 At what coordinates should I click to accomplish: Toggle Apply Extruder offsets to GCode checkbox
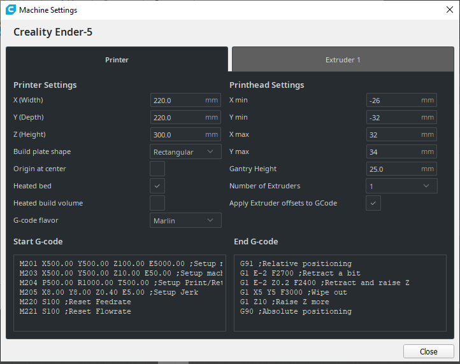click(373, 203)
